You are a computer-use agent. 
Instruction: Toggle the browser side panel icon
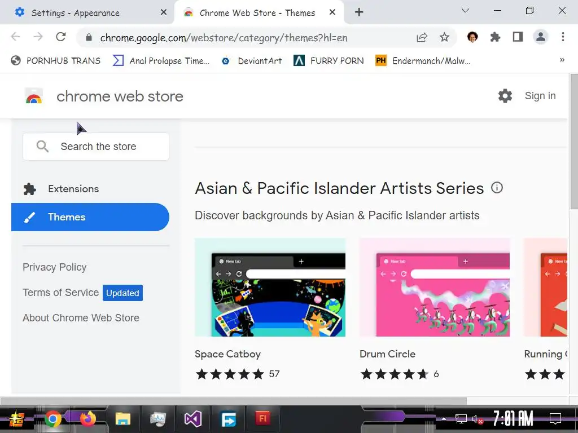[518, 37]
